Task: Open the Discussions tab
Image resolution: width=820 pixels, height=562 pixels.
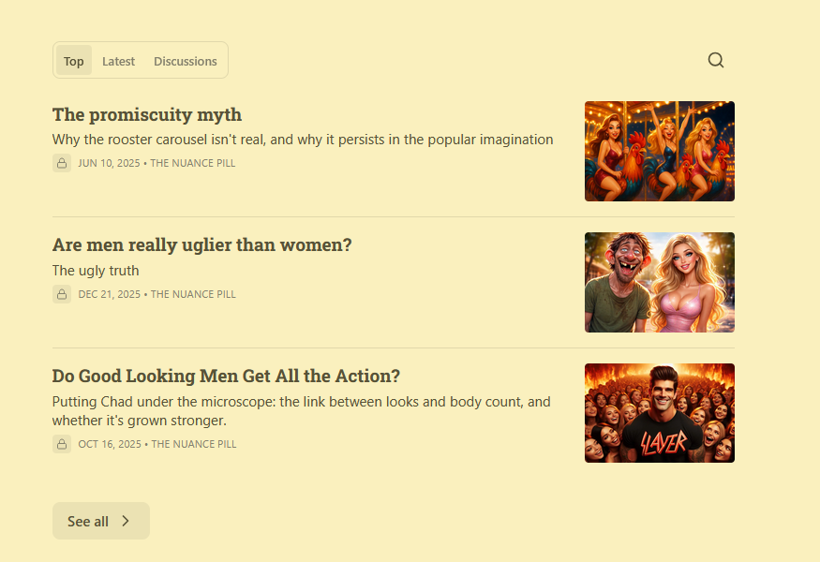Action: click(186, 61)
